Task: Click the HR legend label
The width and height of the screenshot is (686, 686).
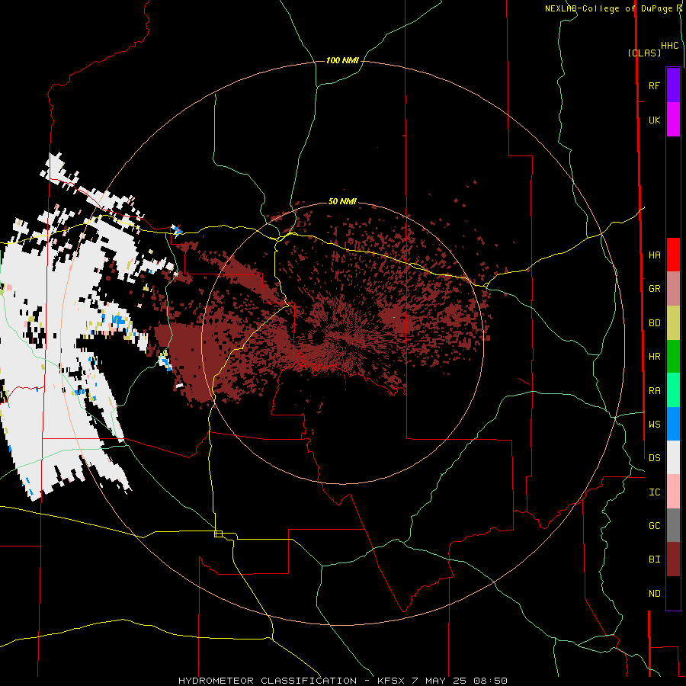Action: [x=655, y=357]
